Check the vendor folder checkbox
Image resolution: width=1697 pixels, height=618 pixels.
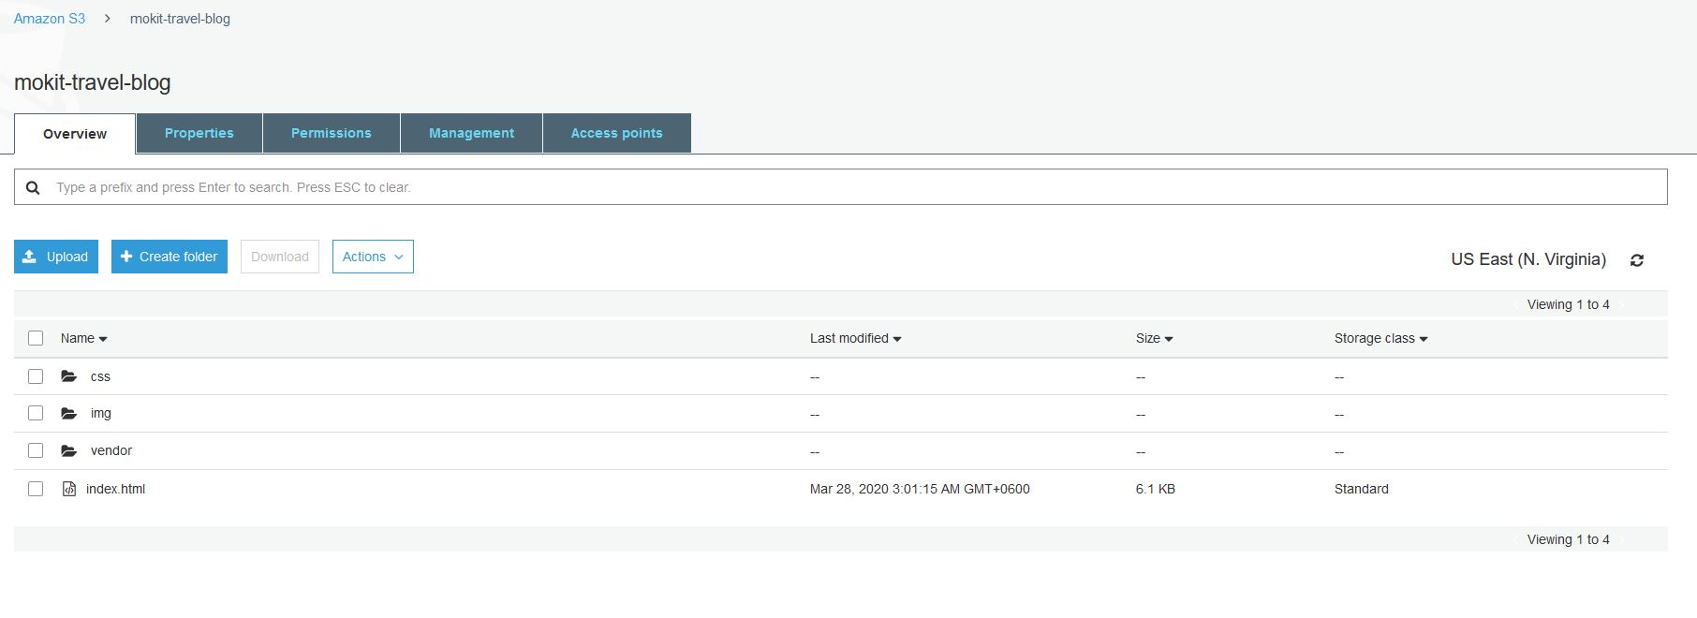pyautogui.click(x=36, y=450)
